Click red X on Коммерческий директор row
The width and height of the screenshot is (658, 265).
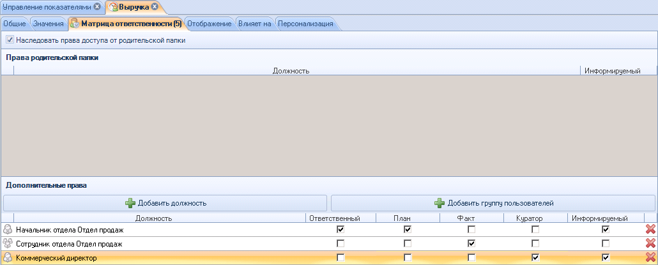tap(650, 257)
